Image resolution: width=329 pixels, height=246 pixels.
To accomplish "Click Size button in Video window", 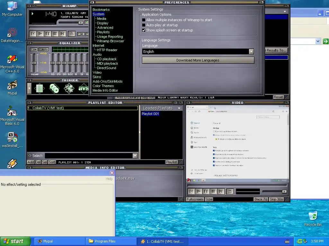I will click(x=209, y=199).
